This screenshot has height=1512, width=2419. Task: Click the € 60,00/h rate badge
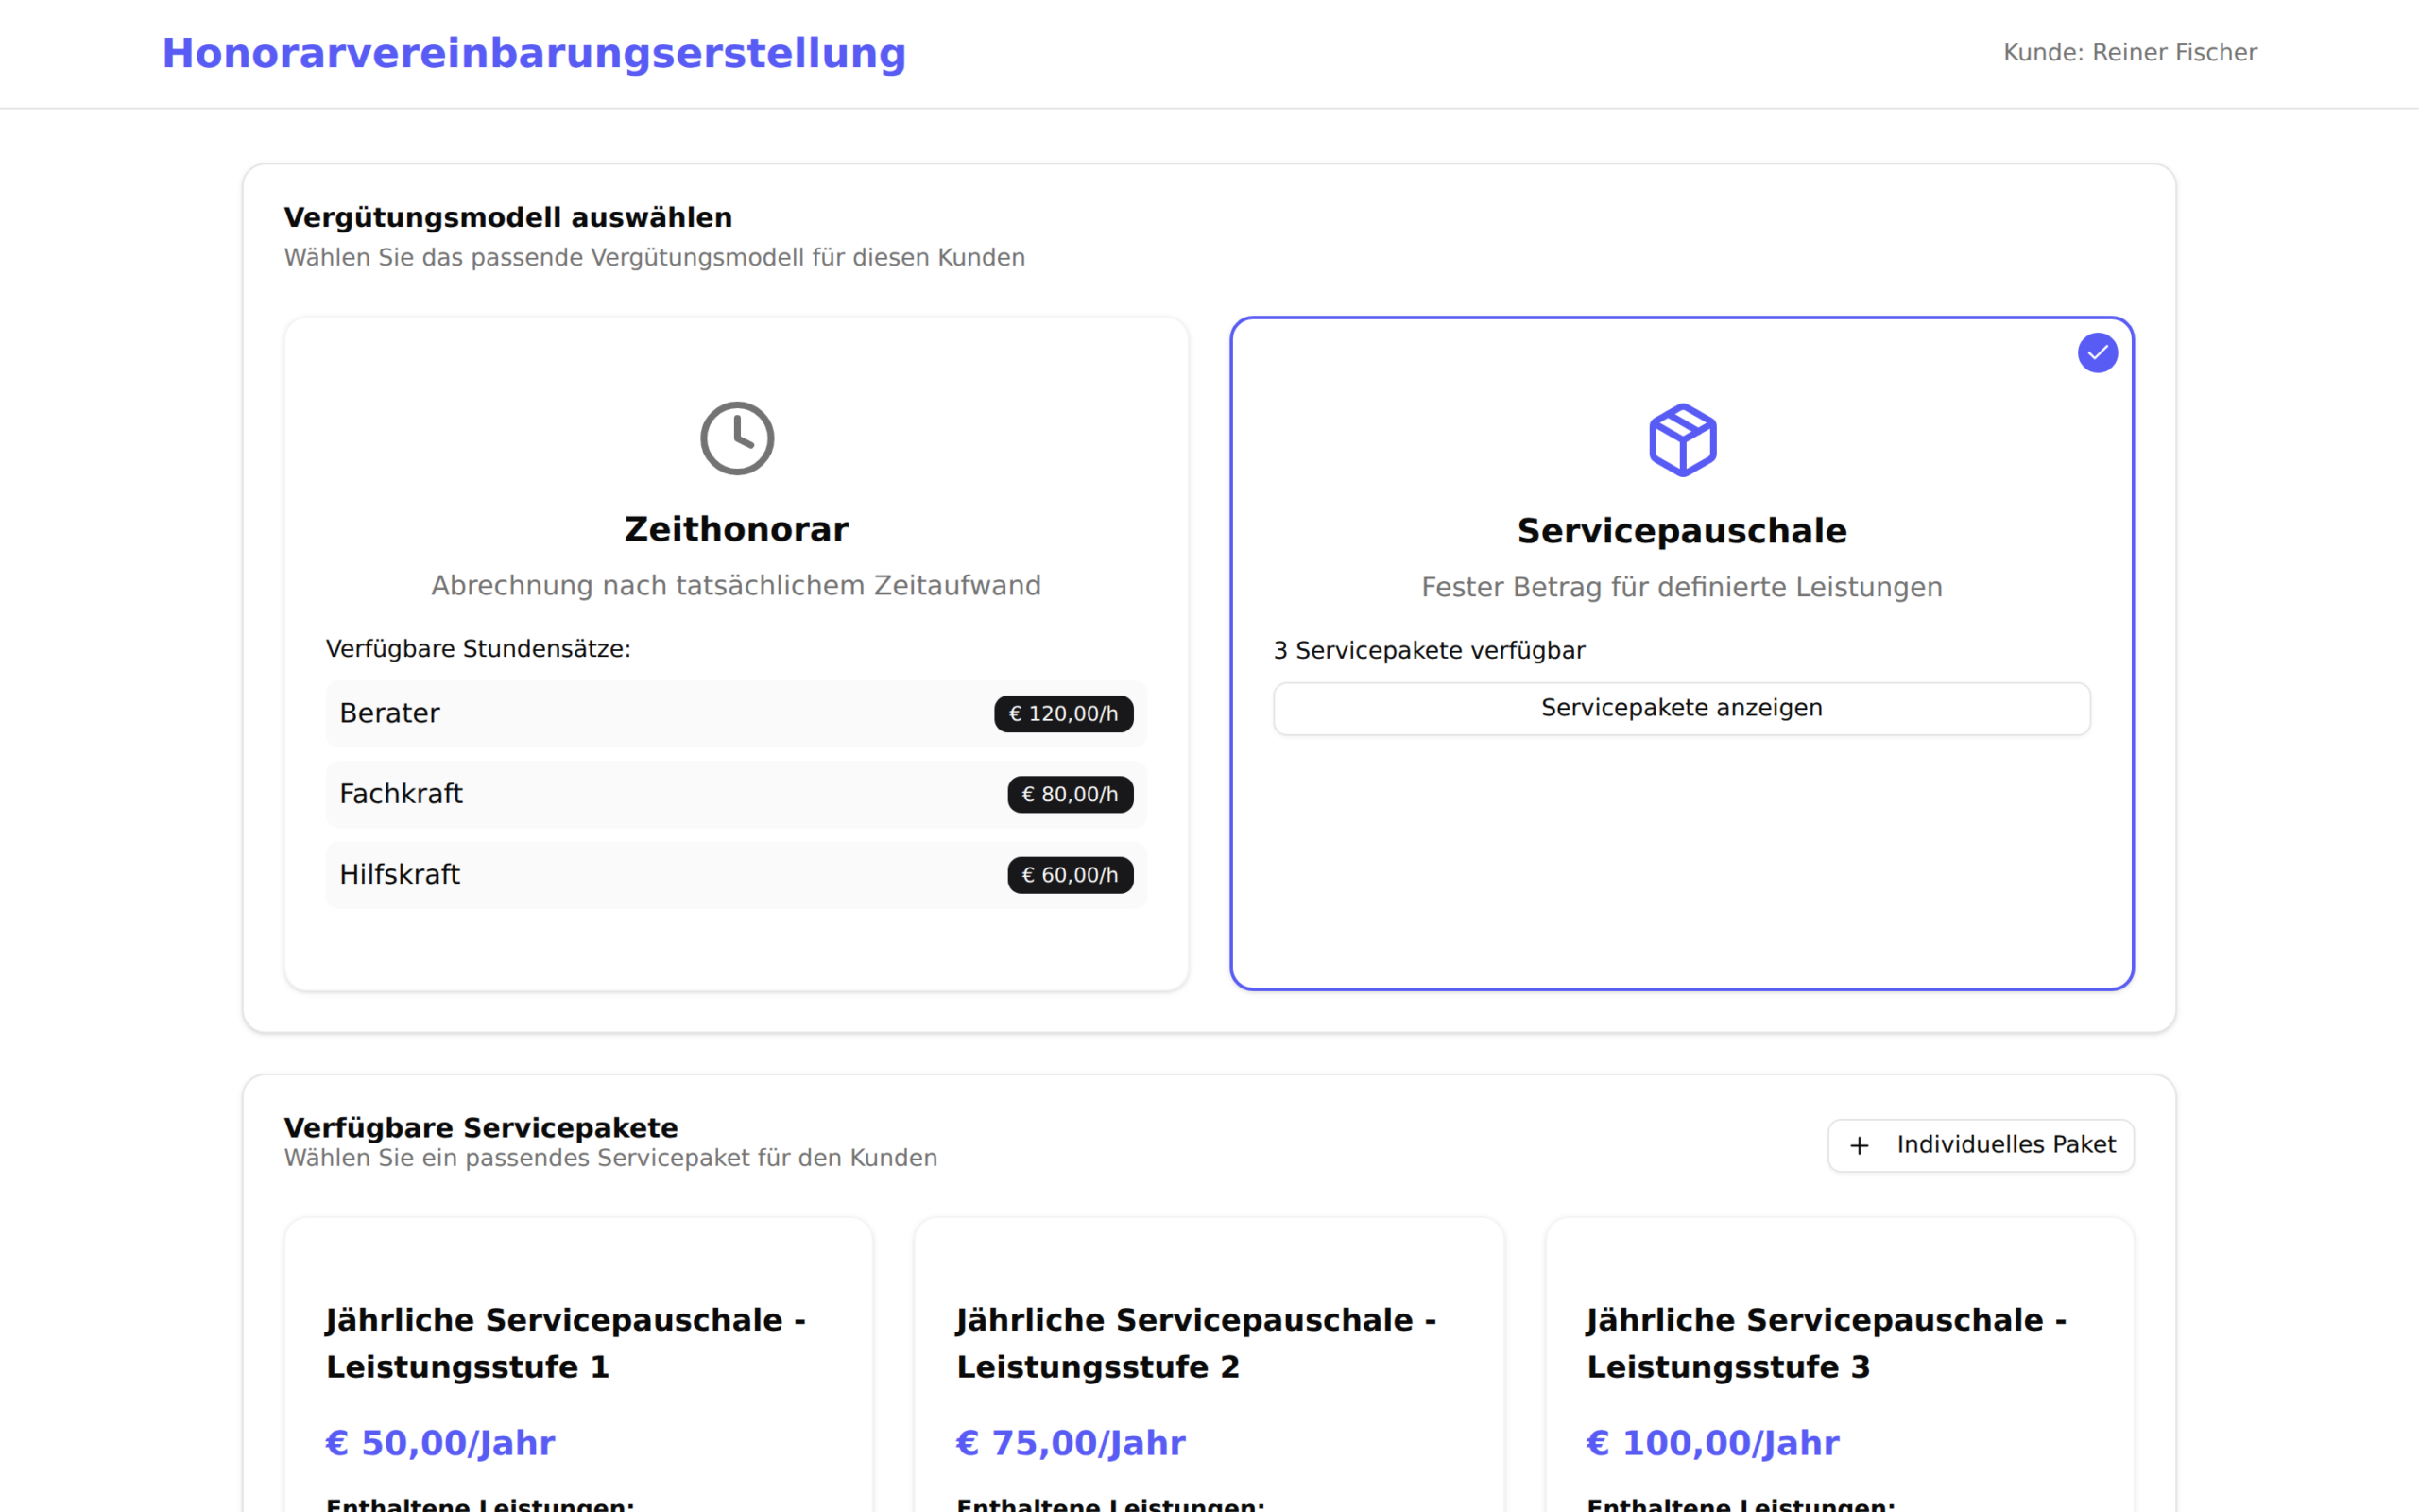[x=1070, y=875]
